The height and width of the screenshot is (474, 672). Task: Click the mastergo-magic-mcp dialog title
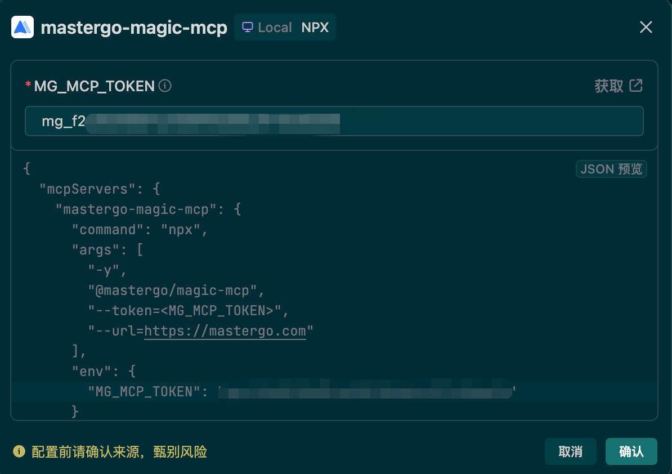click(134, 28)
